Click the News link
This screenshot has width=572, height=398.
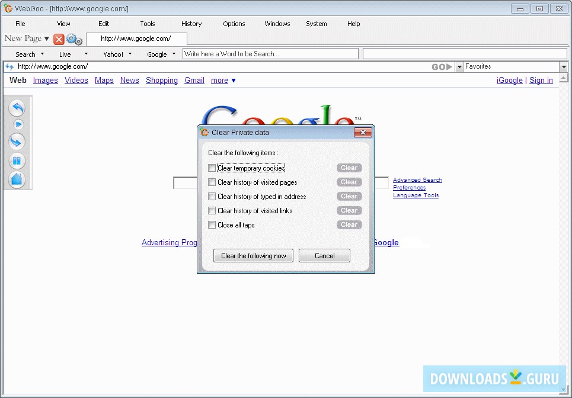[x=129, y=80]
